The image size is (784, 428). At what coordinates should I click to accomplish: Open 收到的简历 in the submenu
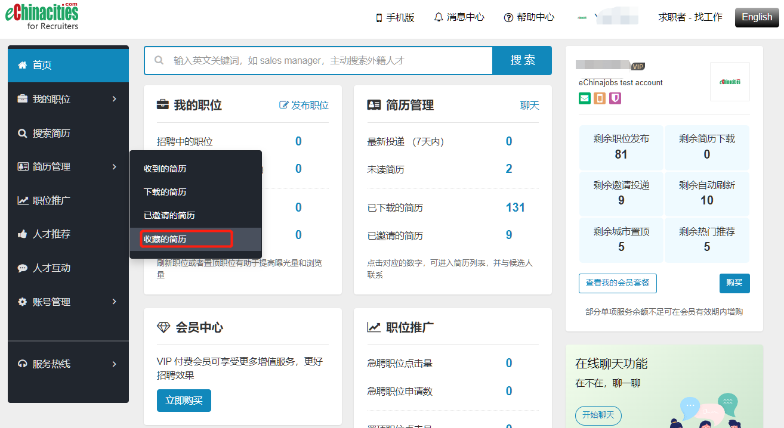(165, 169)
